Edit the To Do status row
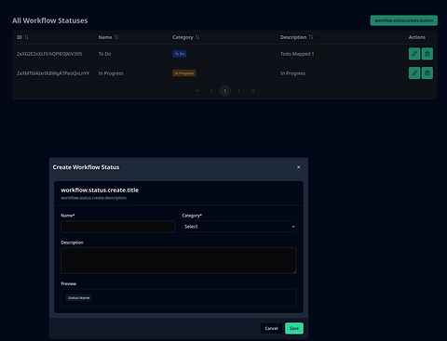 click(x=414, y=54)
